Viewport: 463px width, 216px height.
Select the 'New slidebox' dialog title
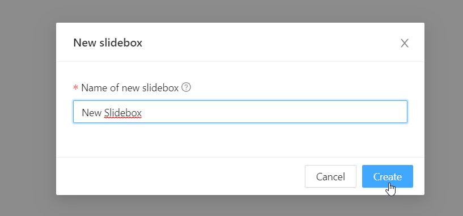coord(108,43)
